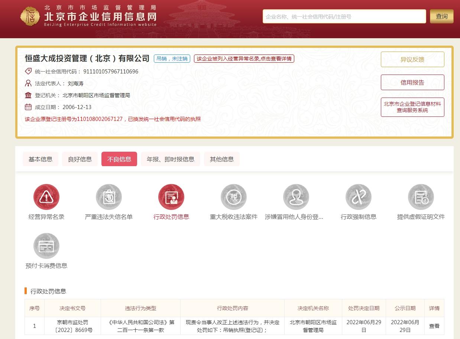The width and height of the screenshot is (460, 339).
Task: Click the establishment date calendar icon
Action: pyautogui.click(x=28, y=107)
